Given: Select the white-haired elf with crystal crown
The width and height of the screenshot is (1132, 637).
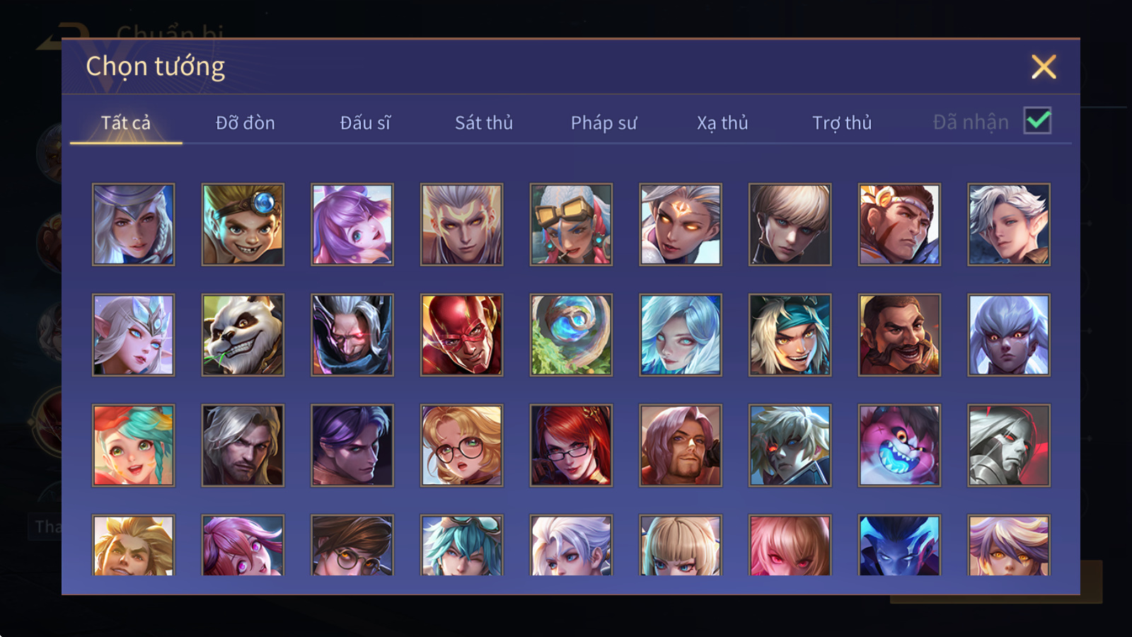Looking at the screenshot, I should [x=133, y=335].
